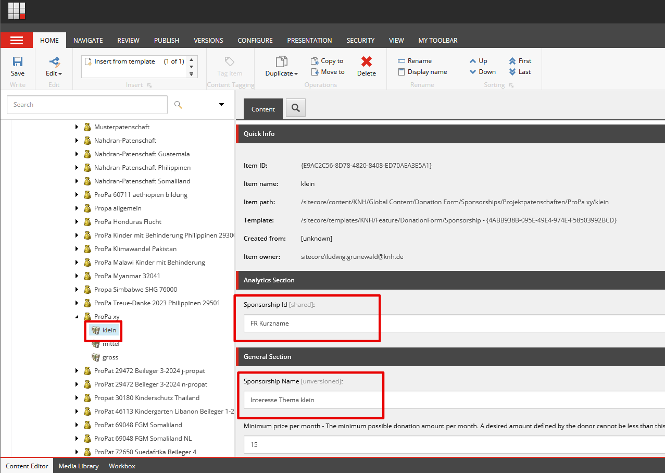The image size is (665, 473).
Task: Open the search options dropdown arrow
Action: 221,105
